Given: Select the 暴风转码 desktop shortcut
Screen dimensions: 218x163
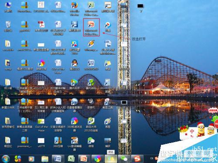Looking at the screenshot, I should tap(91, 84).
